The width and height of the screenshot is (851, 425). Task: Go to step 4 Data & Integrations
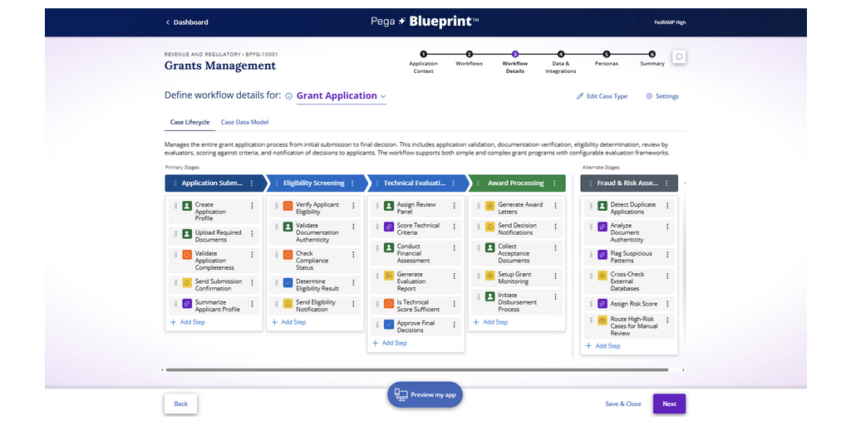561,62
